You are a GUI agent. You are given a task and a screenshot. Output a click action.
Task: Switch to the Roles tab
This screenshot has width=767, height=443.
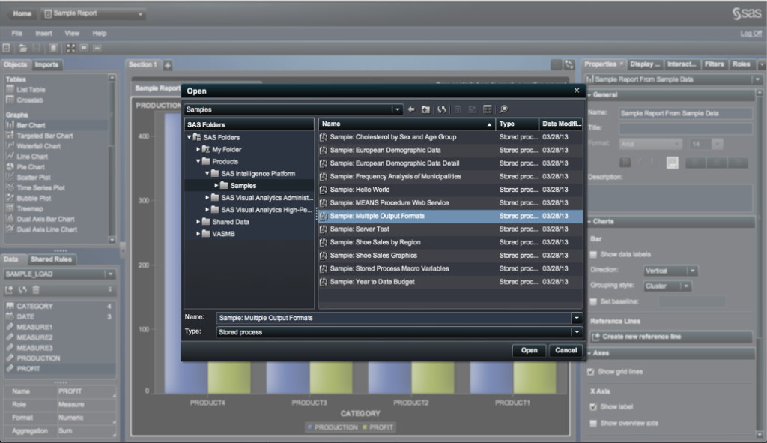741,64
